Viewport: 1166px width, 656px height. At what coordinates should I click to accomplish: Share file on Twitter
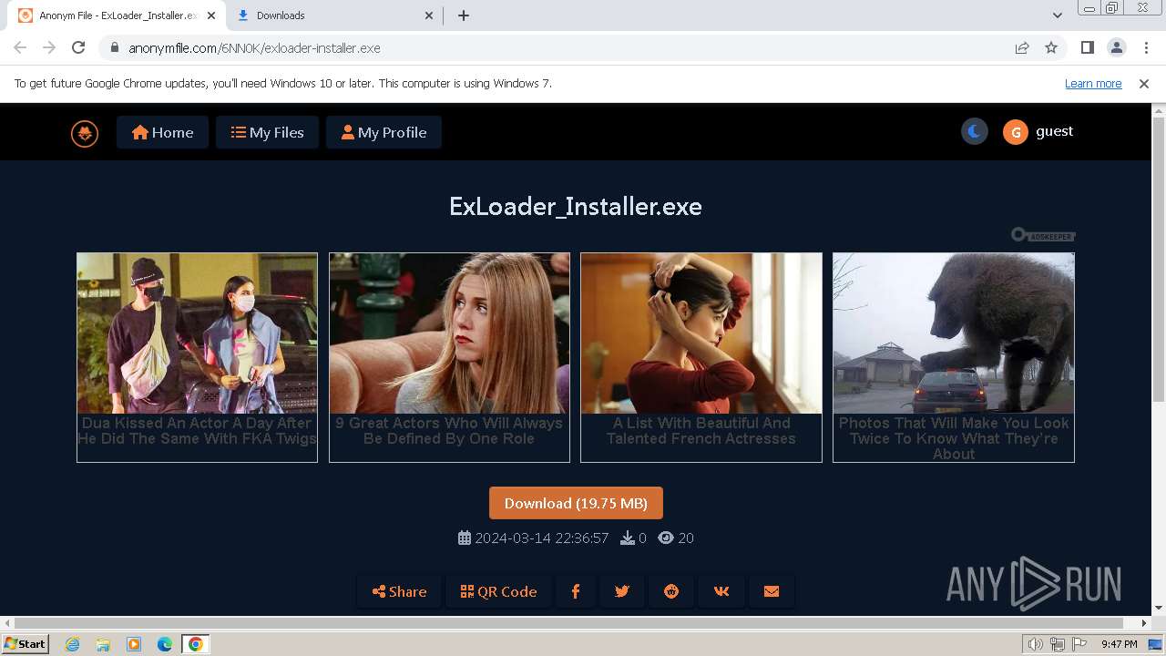click(x=622, y=591)
